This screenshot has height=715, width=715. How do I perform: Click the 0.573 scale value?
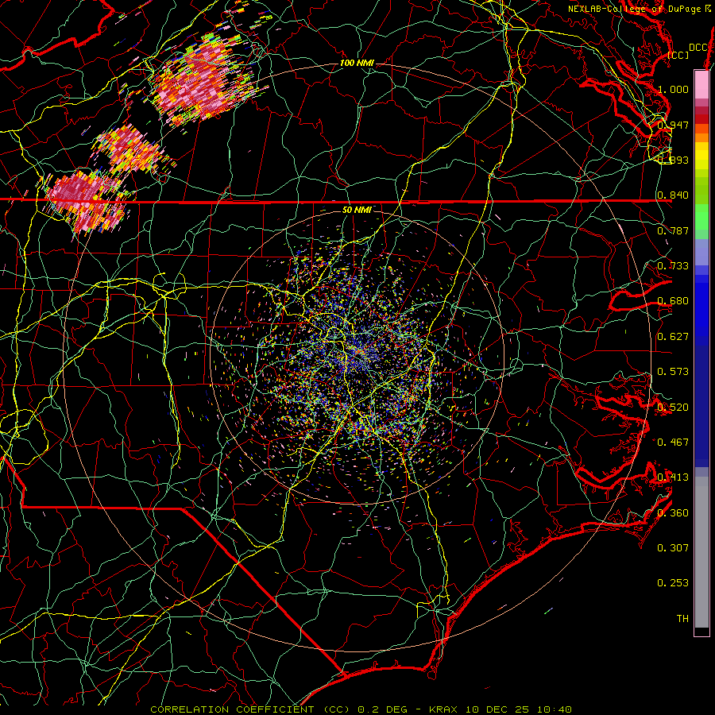pos(673,372)
